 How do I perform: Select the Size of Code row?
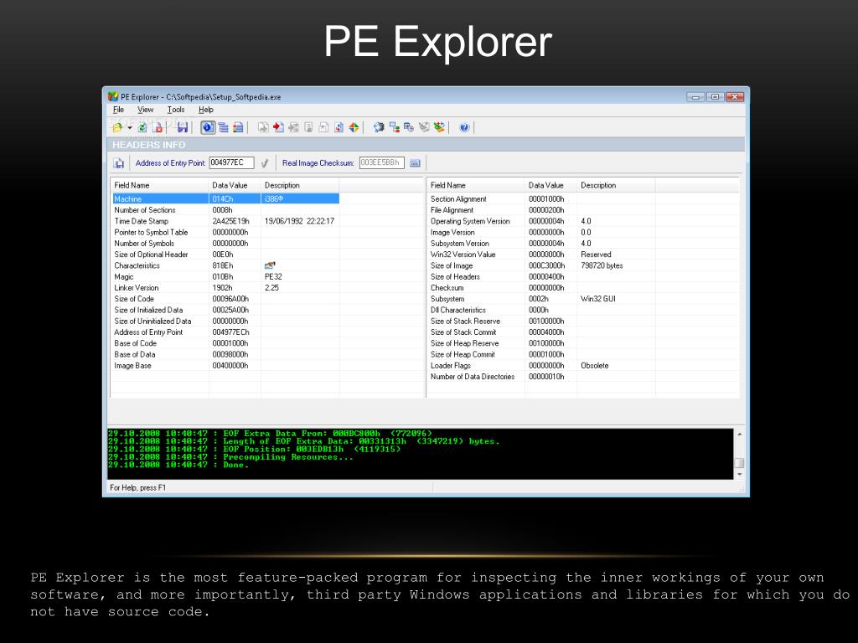225,299
